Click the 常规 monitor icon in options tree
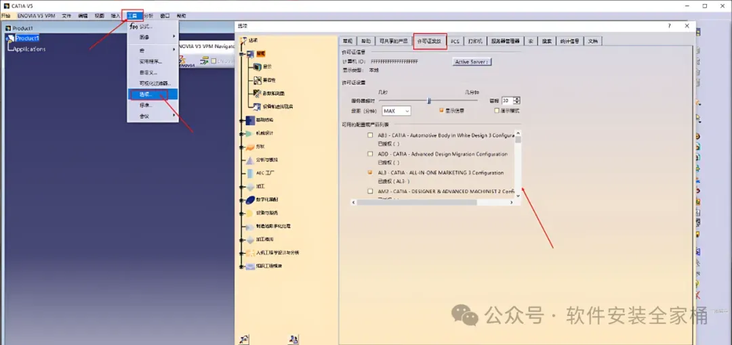This screenshot has width=732, height=345. coord(250,53)
